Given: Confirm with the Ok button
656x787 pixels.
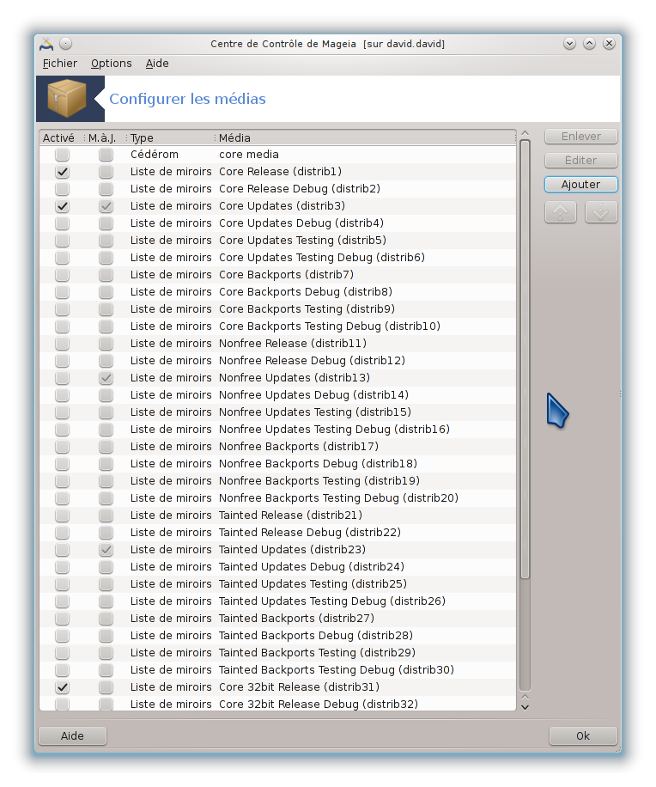Looking at the screenshot, I should [x=583, y=735].
